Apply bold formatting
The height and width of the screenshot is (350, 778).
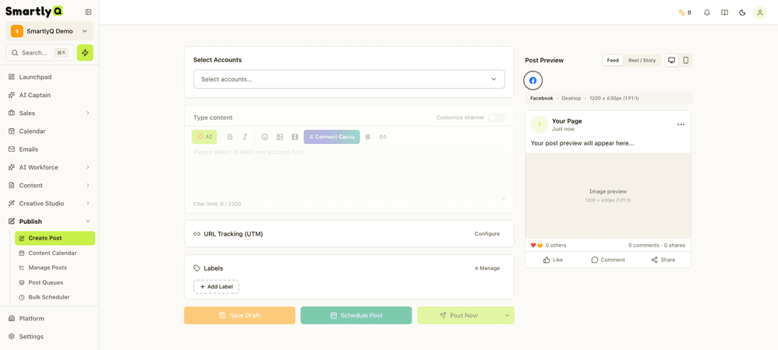(230, 137)
